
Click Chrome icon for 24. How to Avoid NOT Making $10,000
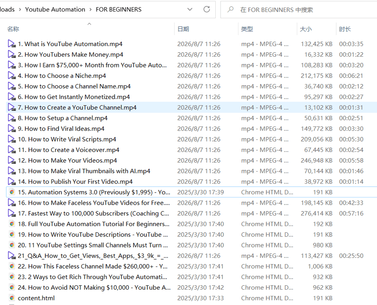coord(12,288)
